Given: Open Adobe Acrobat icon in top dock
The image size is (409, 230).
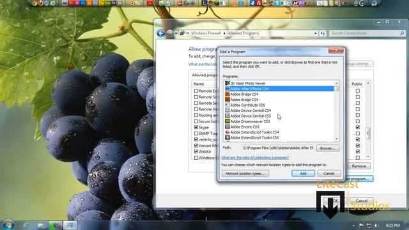Looking at the screenshot, I should click(150, 3).
